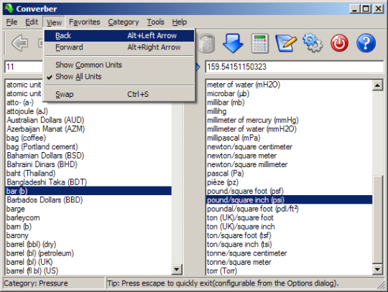The image size is (388, 292).
Task: Open the File menu
Action: [11, 22]
